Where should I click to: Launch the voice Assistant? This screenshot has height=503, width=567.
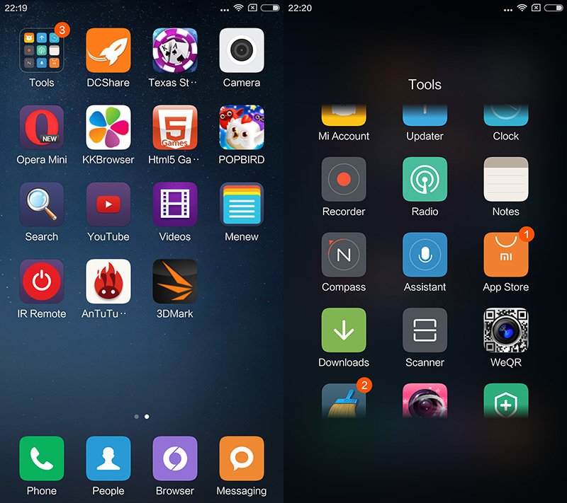pos(425,255)
